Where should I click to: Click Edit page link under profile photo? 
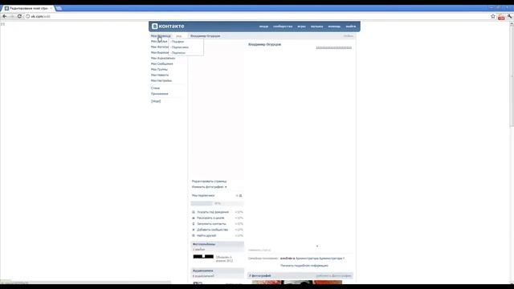click(209, 181)
